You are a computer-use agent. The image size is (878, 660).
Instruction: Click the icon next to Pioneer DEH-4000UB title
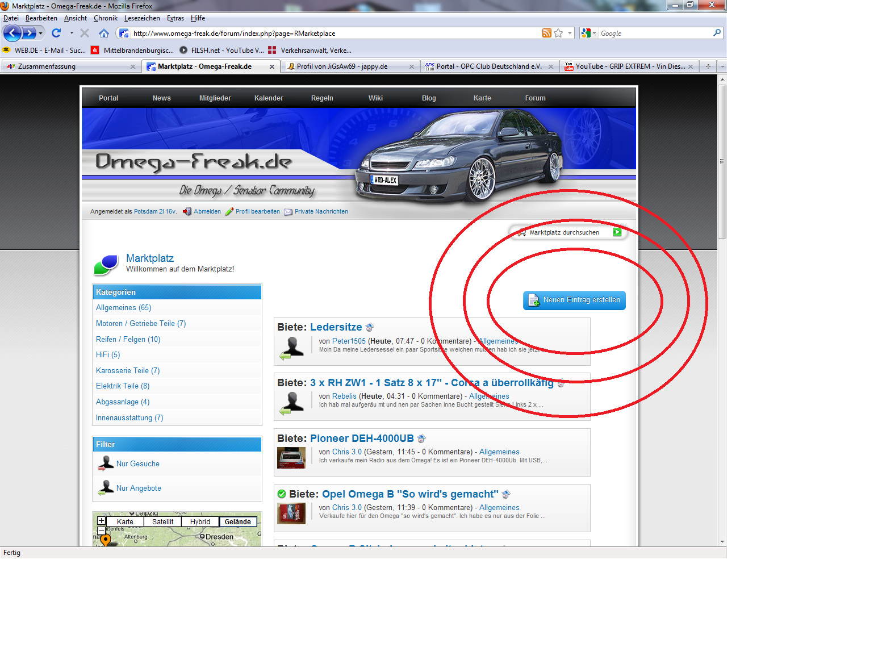[421, 438]
